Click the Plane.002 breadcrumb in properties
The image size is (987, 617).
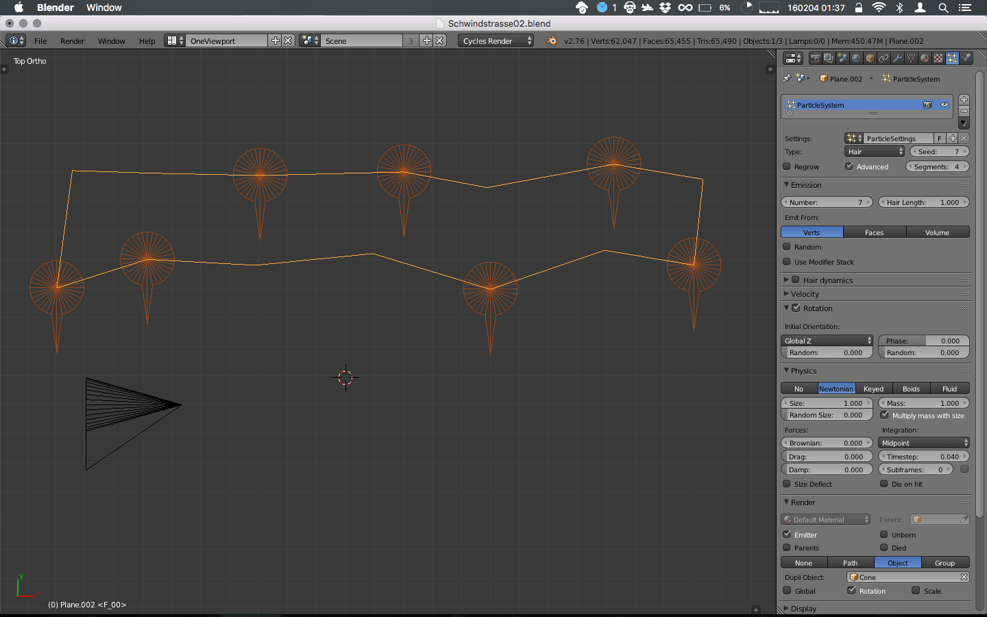pyautogui.click(x=841, y=79)
